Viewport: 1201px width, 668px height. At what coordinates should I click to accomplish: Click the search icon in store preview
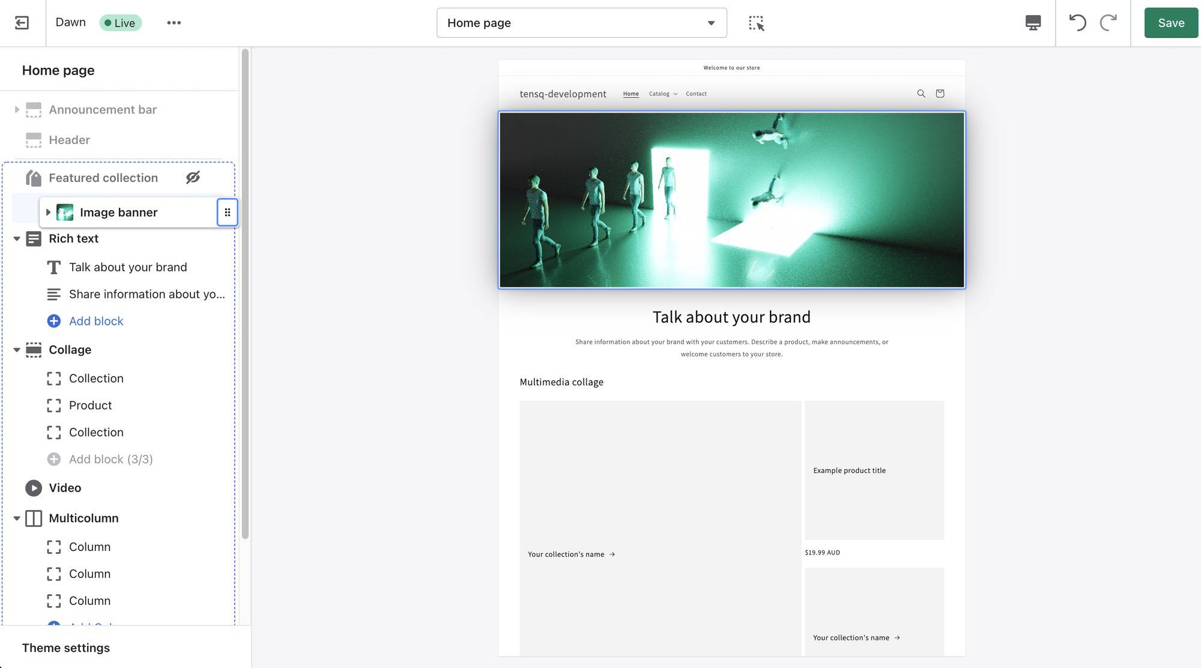click(x=921, y=94)
